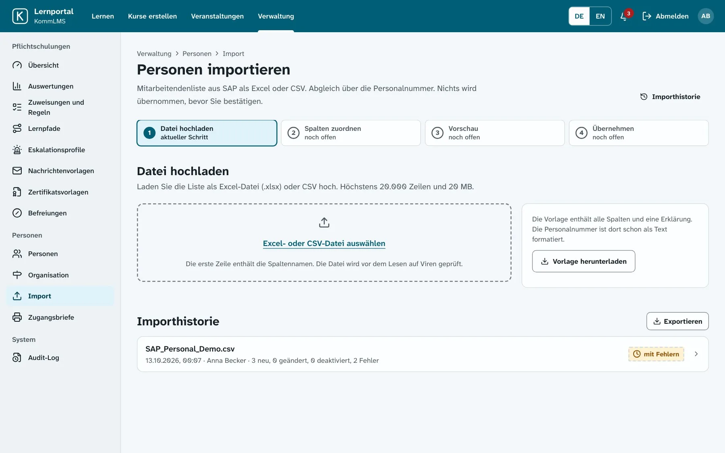
Task: Click the Exportieren button
Action: pos(677,321)
